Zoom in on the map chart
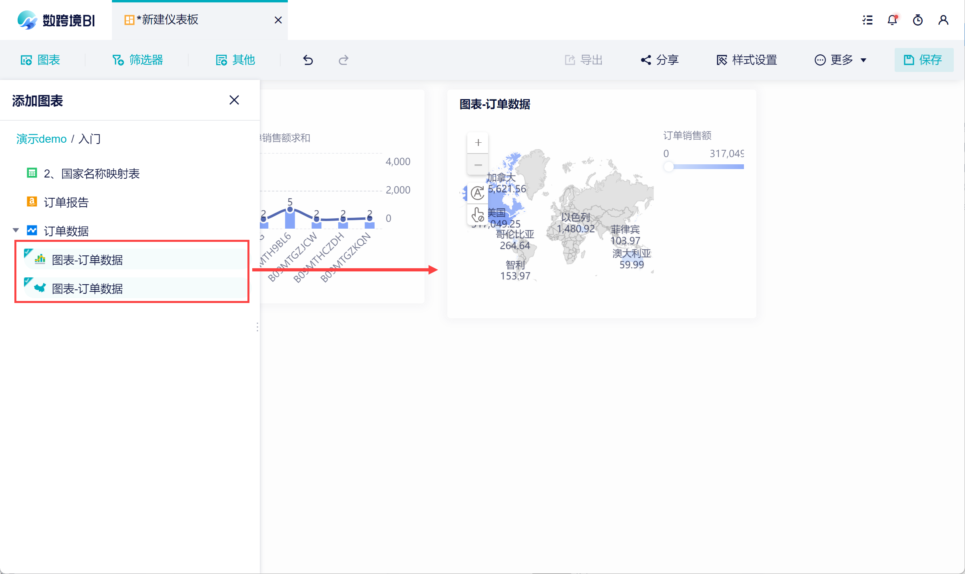The height and width of the screenshot is (574, 965). pyautogui.click(x=478, y=143)
